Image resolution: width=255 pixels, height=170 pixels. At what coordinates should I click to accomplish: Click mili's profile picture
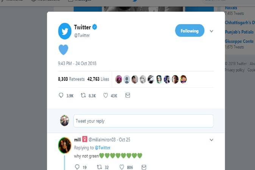click(x=65, y=145)
